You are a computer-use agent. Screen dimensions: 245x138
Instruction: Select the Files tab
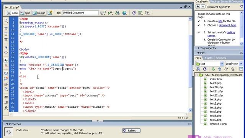198,58
